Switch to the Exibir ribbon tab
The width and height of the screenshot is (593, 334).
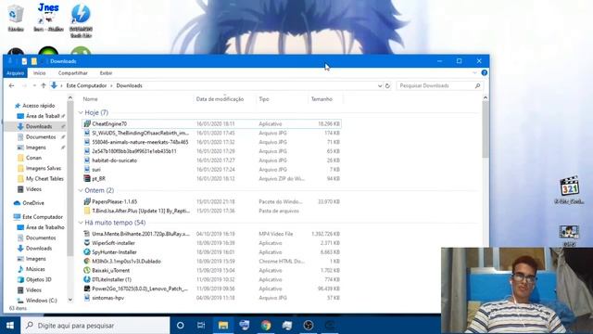point(106,73)
